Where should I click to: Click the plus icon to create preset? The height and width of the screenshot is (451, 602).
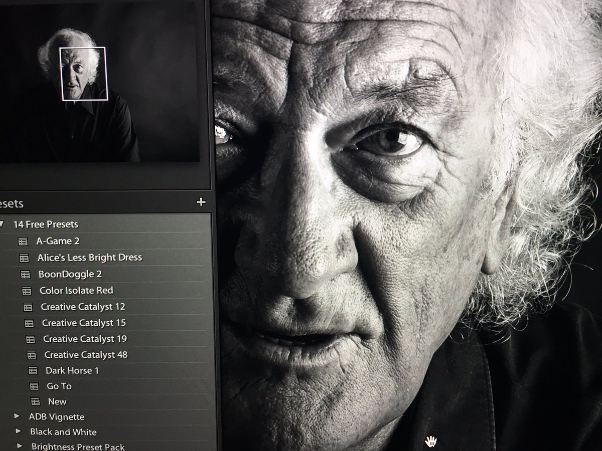[x=201, y=202]
